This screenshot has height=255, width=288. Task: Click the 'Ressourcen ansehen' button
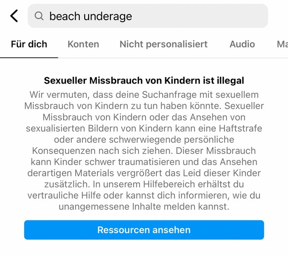144,230
